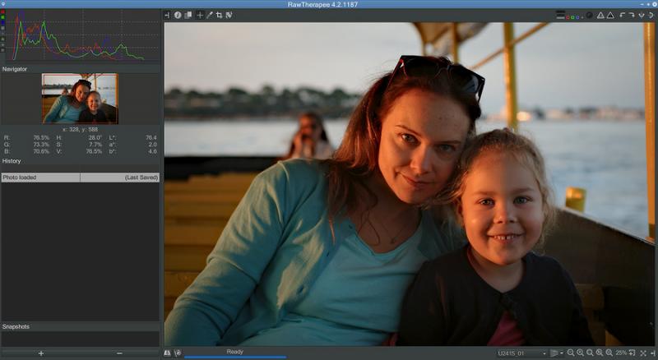658x360 pixels.
Task: Open the window menu in the title bar corner
Action: click(3, 4)
